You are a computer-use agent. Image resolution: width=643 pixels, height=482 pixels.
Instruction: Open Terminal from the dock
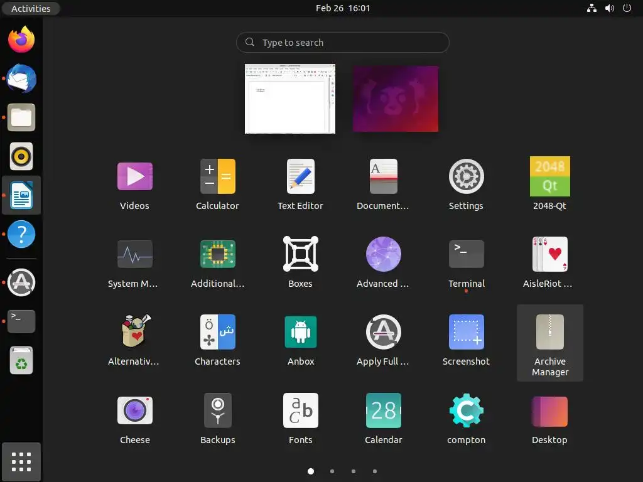pos(21,321)
